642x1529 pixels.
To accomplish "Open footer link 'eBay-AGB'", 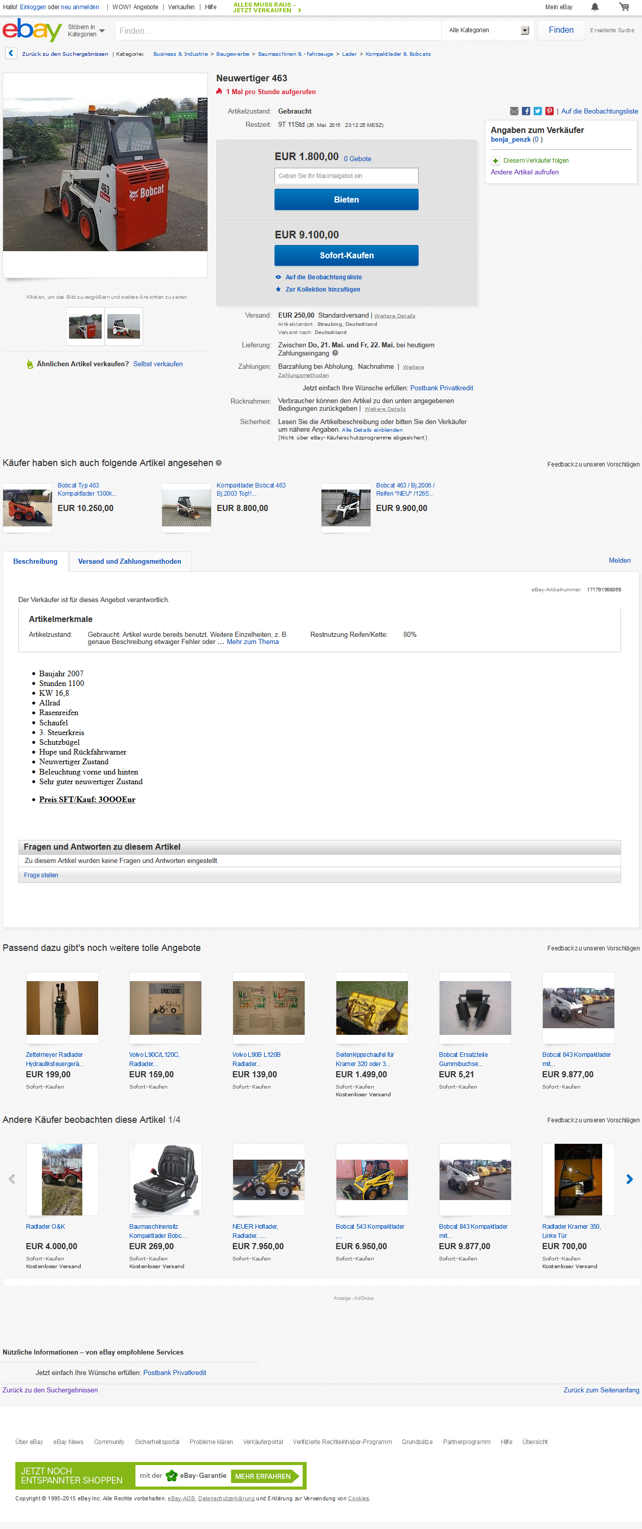I will [181, 1499].
